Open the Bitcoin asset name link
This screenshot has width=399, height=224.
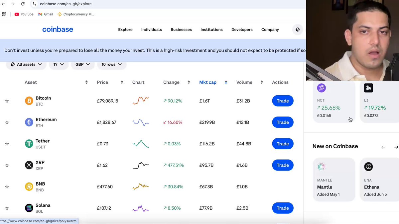point(43,98)
